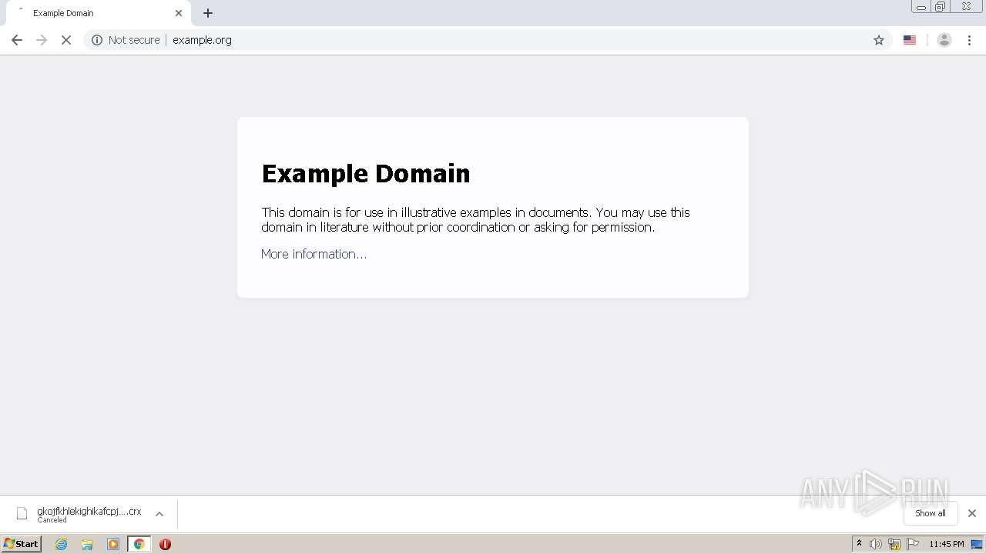Close the Example Domain tab
This screenshot has width=986, height=554.
[179, 13]
